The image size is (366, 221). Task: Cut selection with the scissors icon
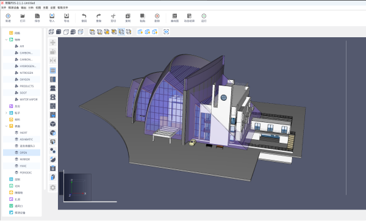coord(113,16)
